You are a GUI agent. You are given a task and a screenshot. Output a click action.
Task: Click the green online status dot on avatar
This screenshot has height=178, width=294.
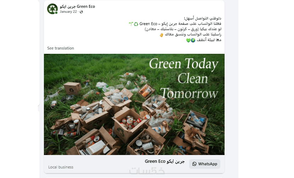click(x=56, y=13)
